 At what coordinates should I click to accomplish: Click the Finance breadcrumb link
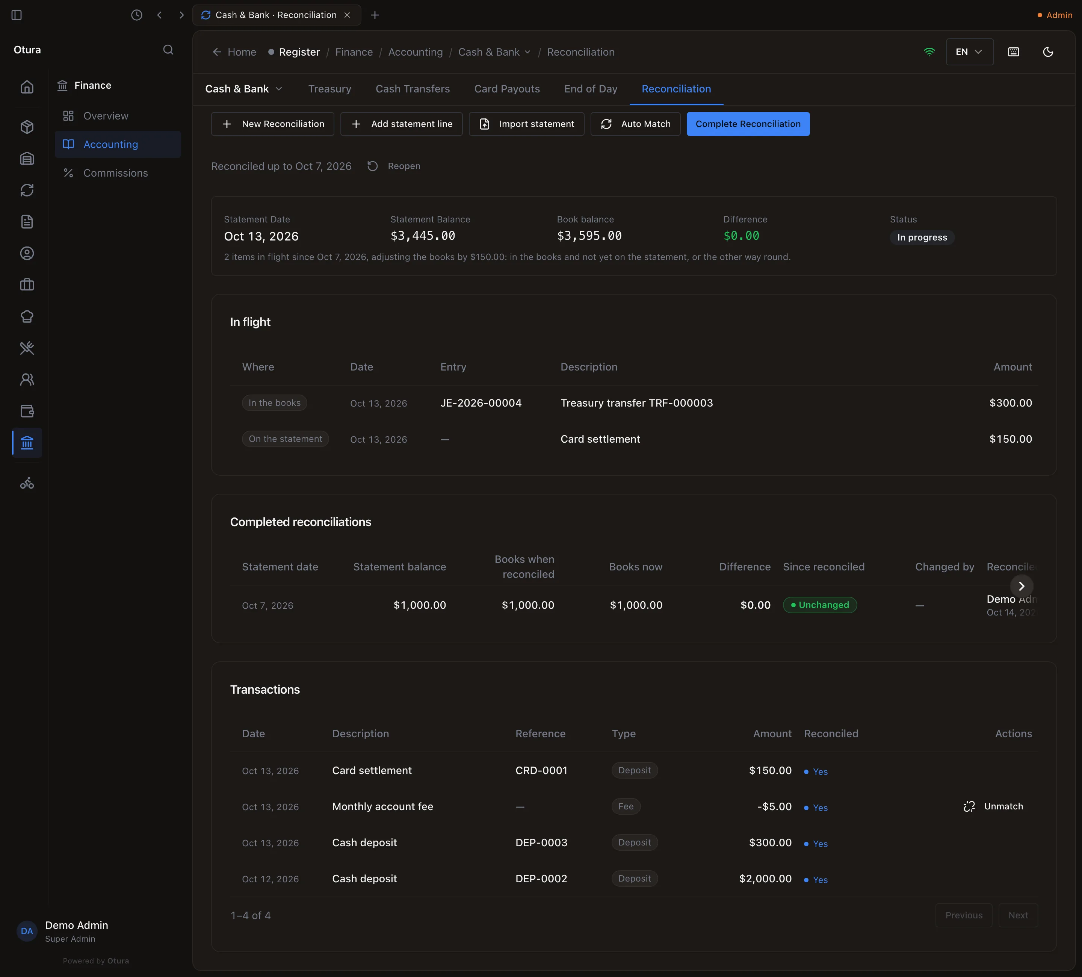(x=354, y=52)
